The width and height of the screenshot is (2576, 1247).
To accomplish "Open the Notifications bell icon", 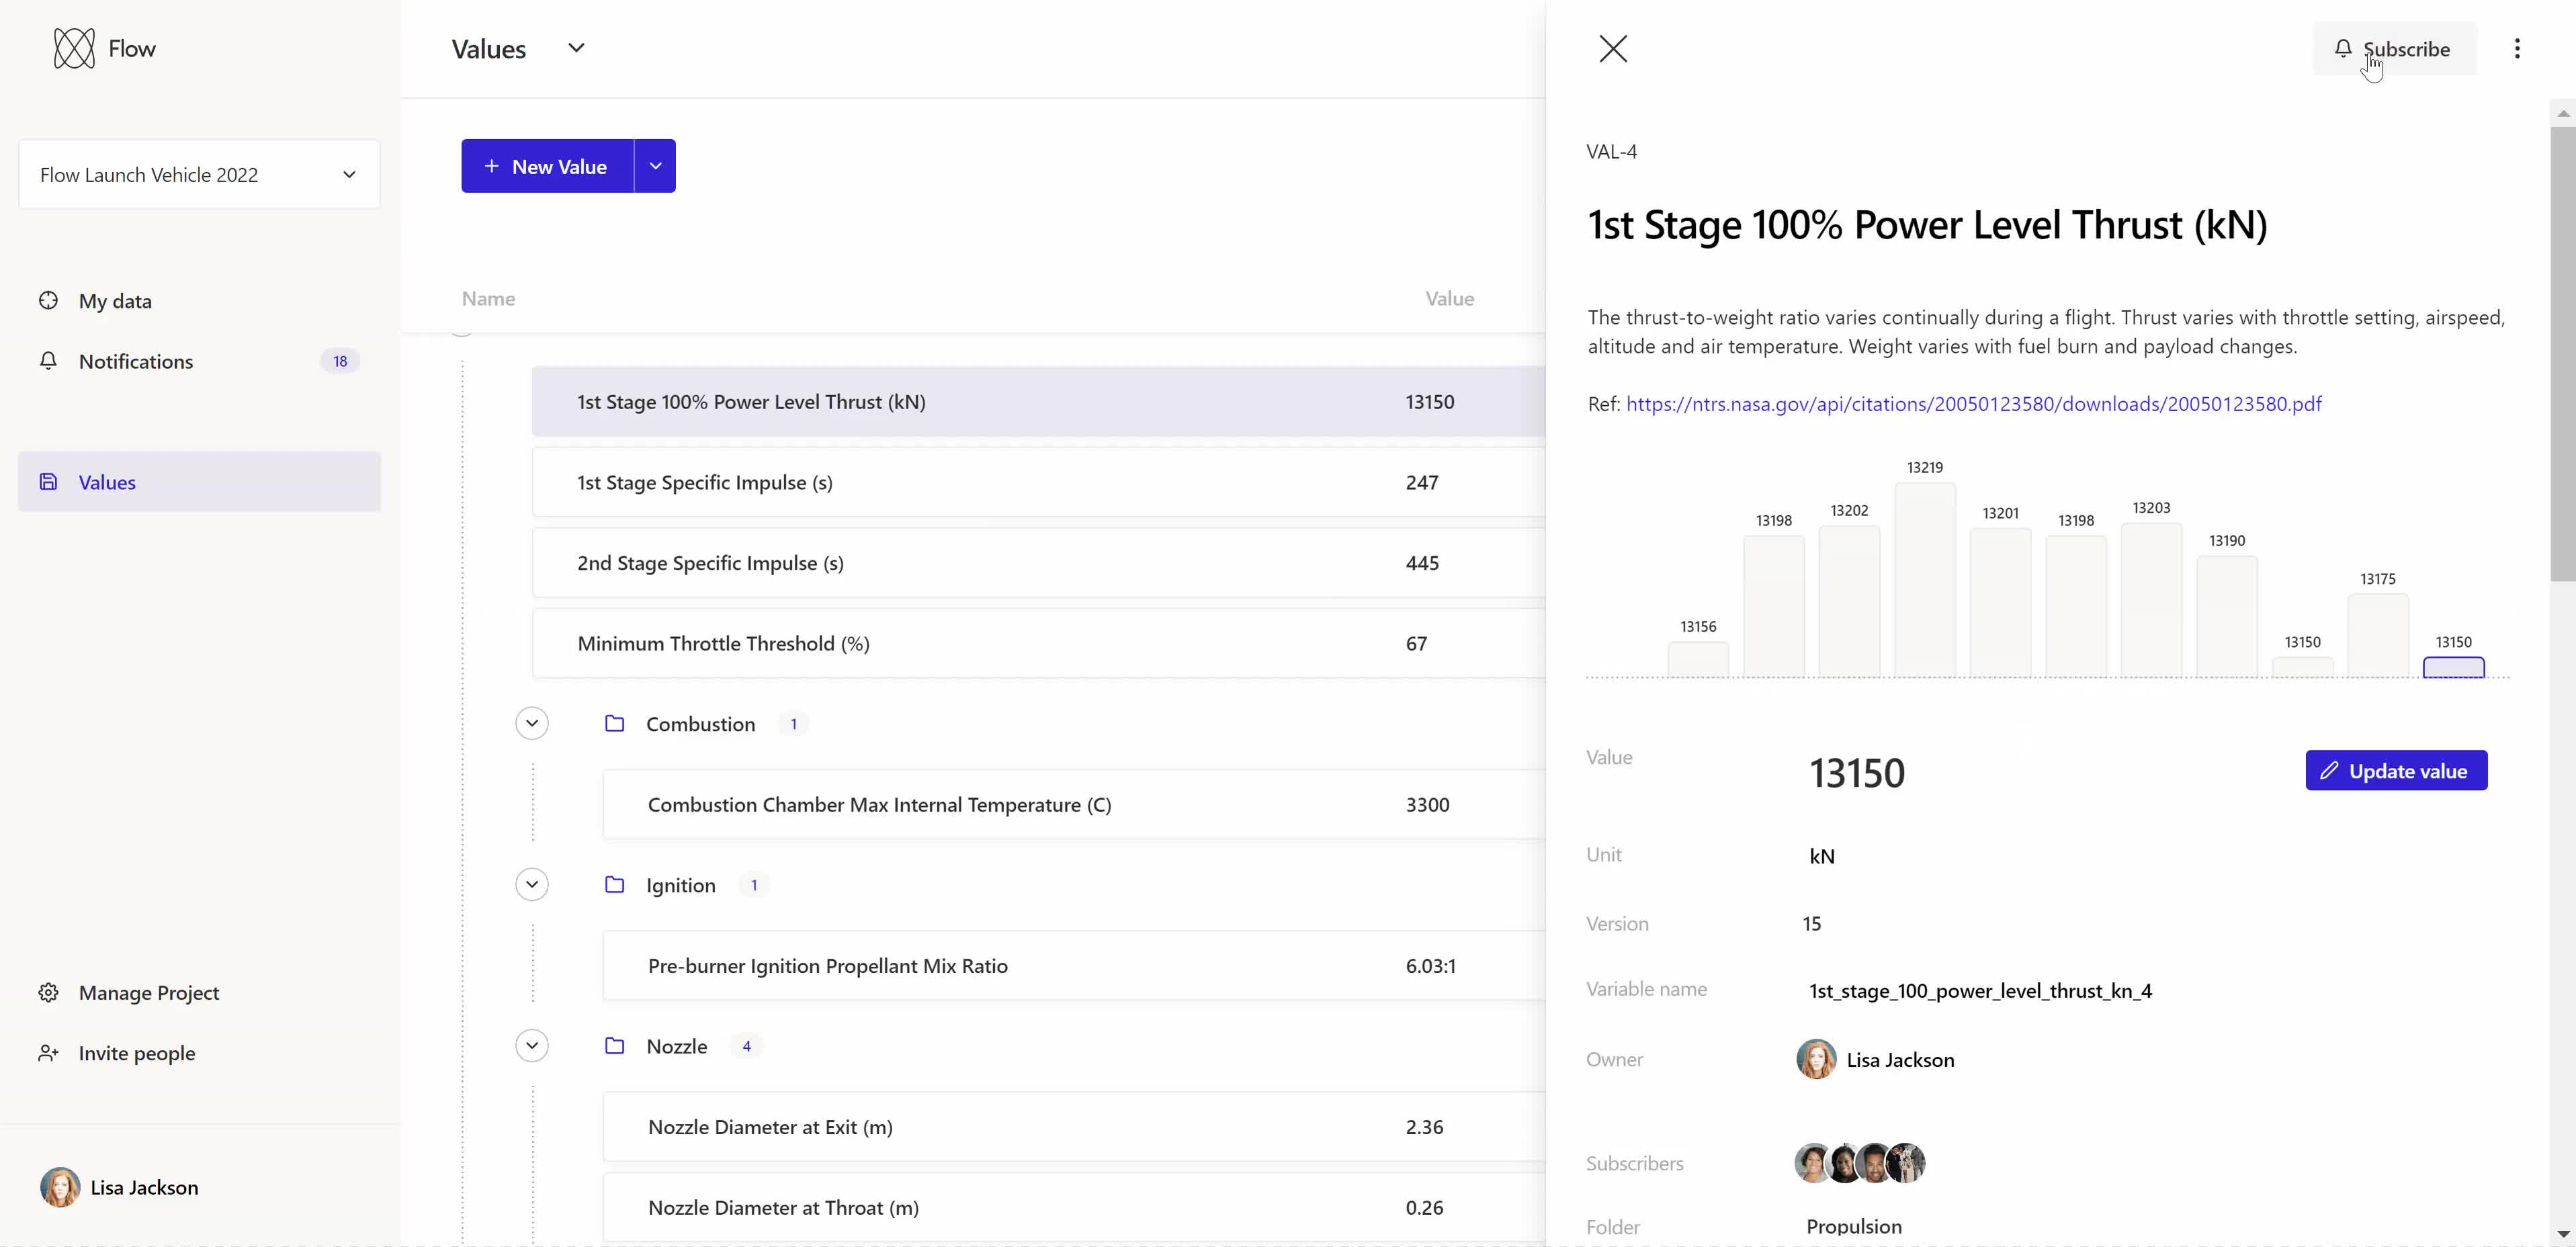I will 47,361.
